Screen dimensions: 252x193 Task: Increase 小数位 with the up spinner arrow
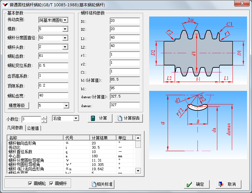point(44,117)
